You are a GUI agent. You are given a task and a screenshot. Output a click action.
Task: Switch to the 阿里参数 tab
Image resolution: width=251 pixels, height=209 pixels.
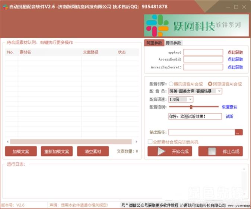(154, 43)
